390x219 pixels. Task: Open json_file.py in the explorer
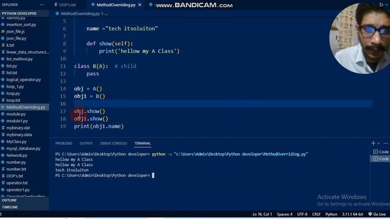click(16, 38)
